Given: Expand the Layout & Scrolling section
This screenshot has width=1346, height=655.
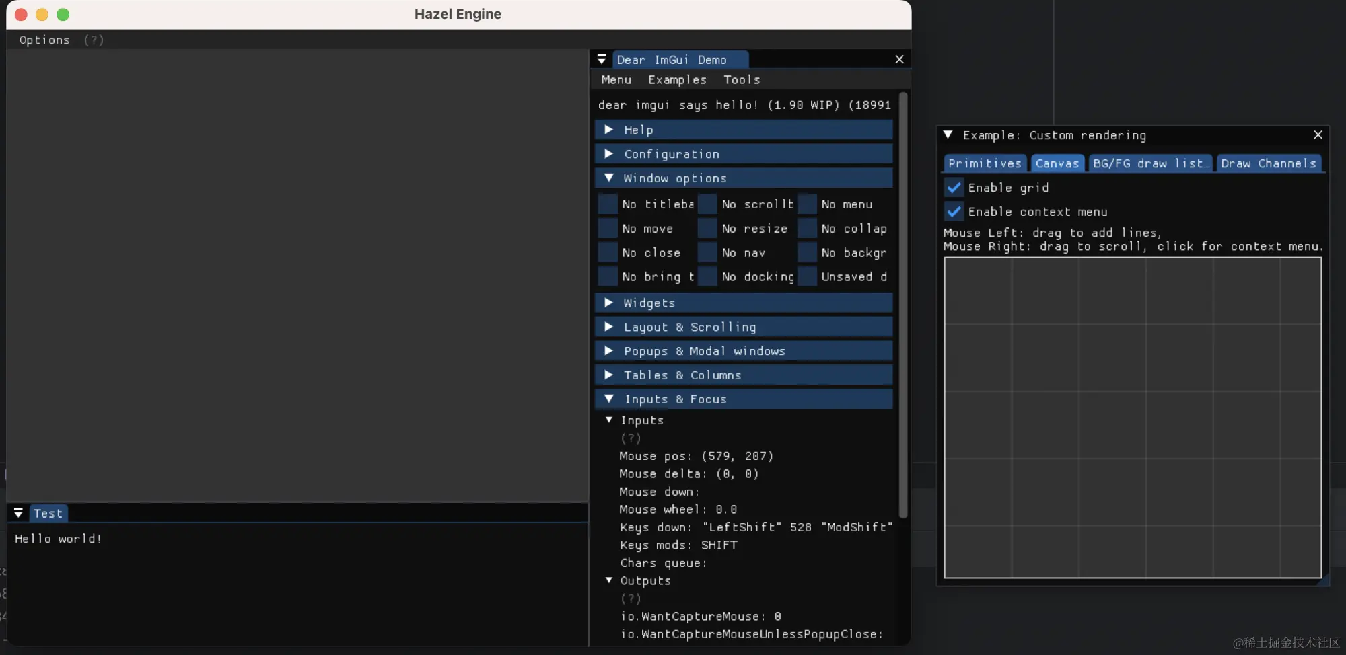Looking at the screenshot, I should click(x=744, y=327).
